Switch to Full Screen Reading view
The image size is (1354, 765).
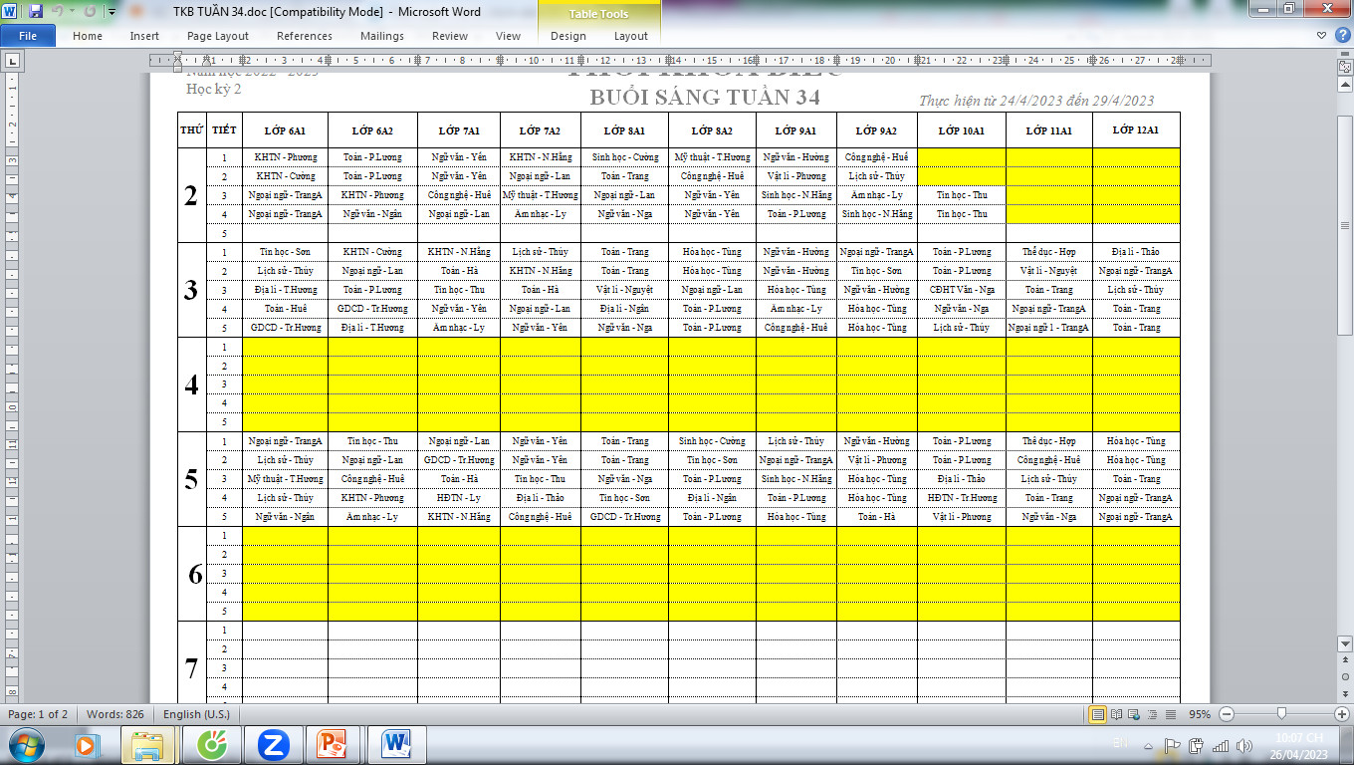coord(1115,714)
